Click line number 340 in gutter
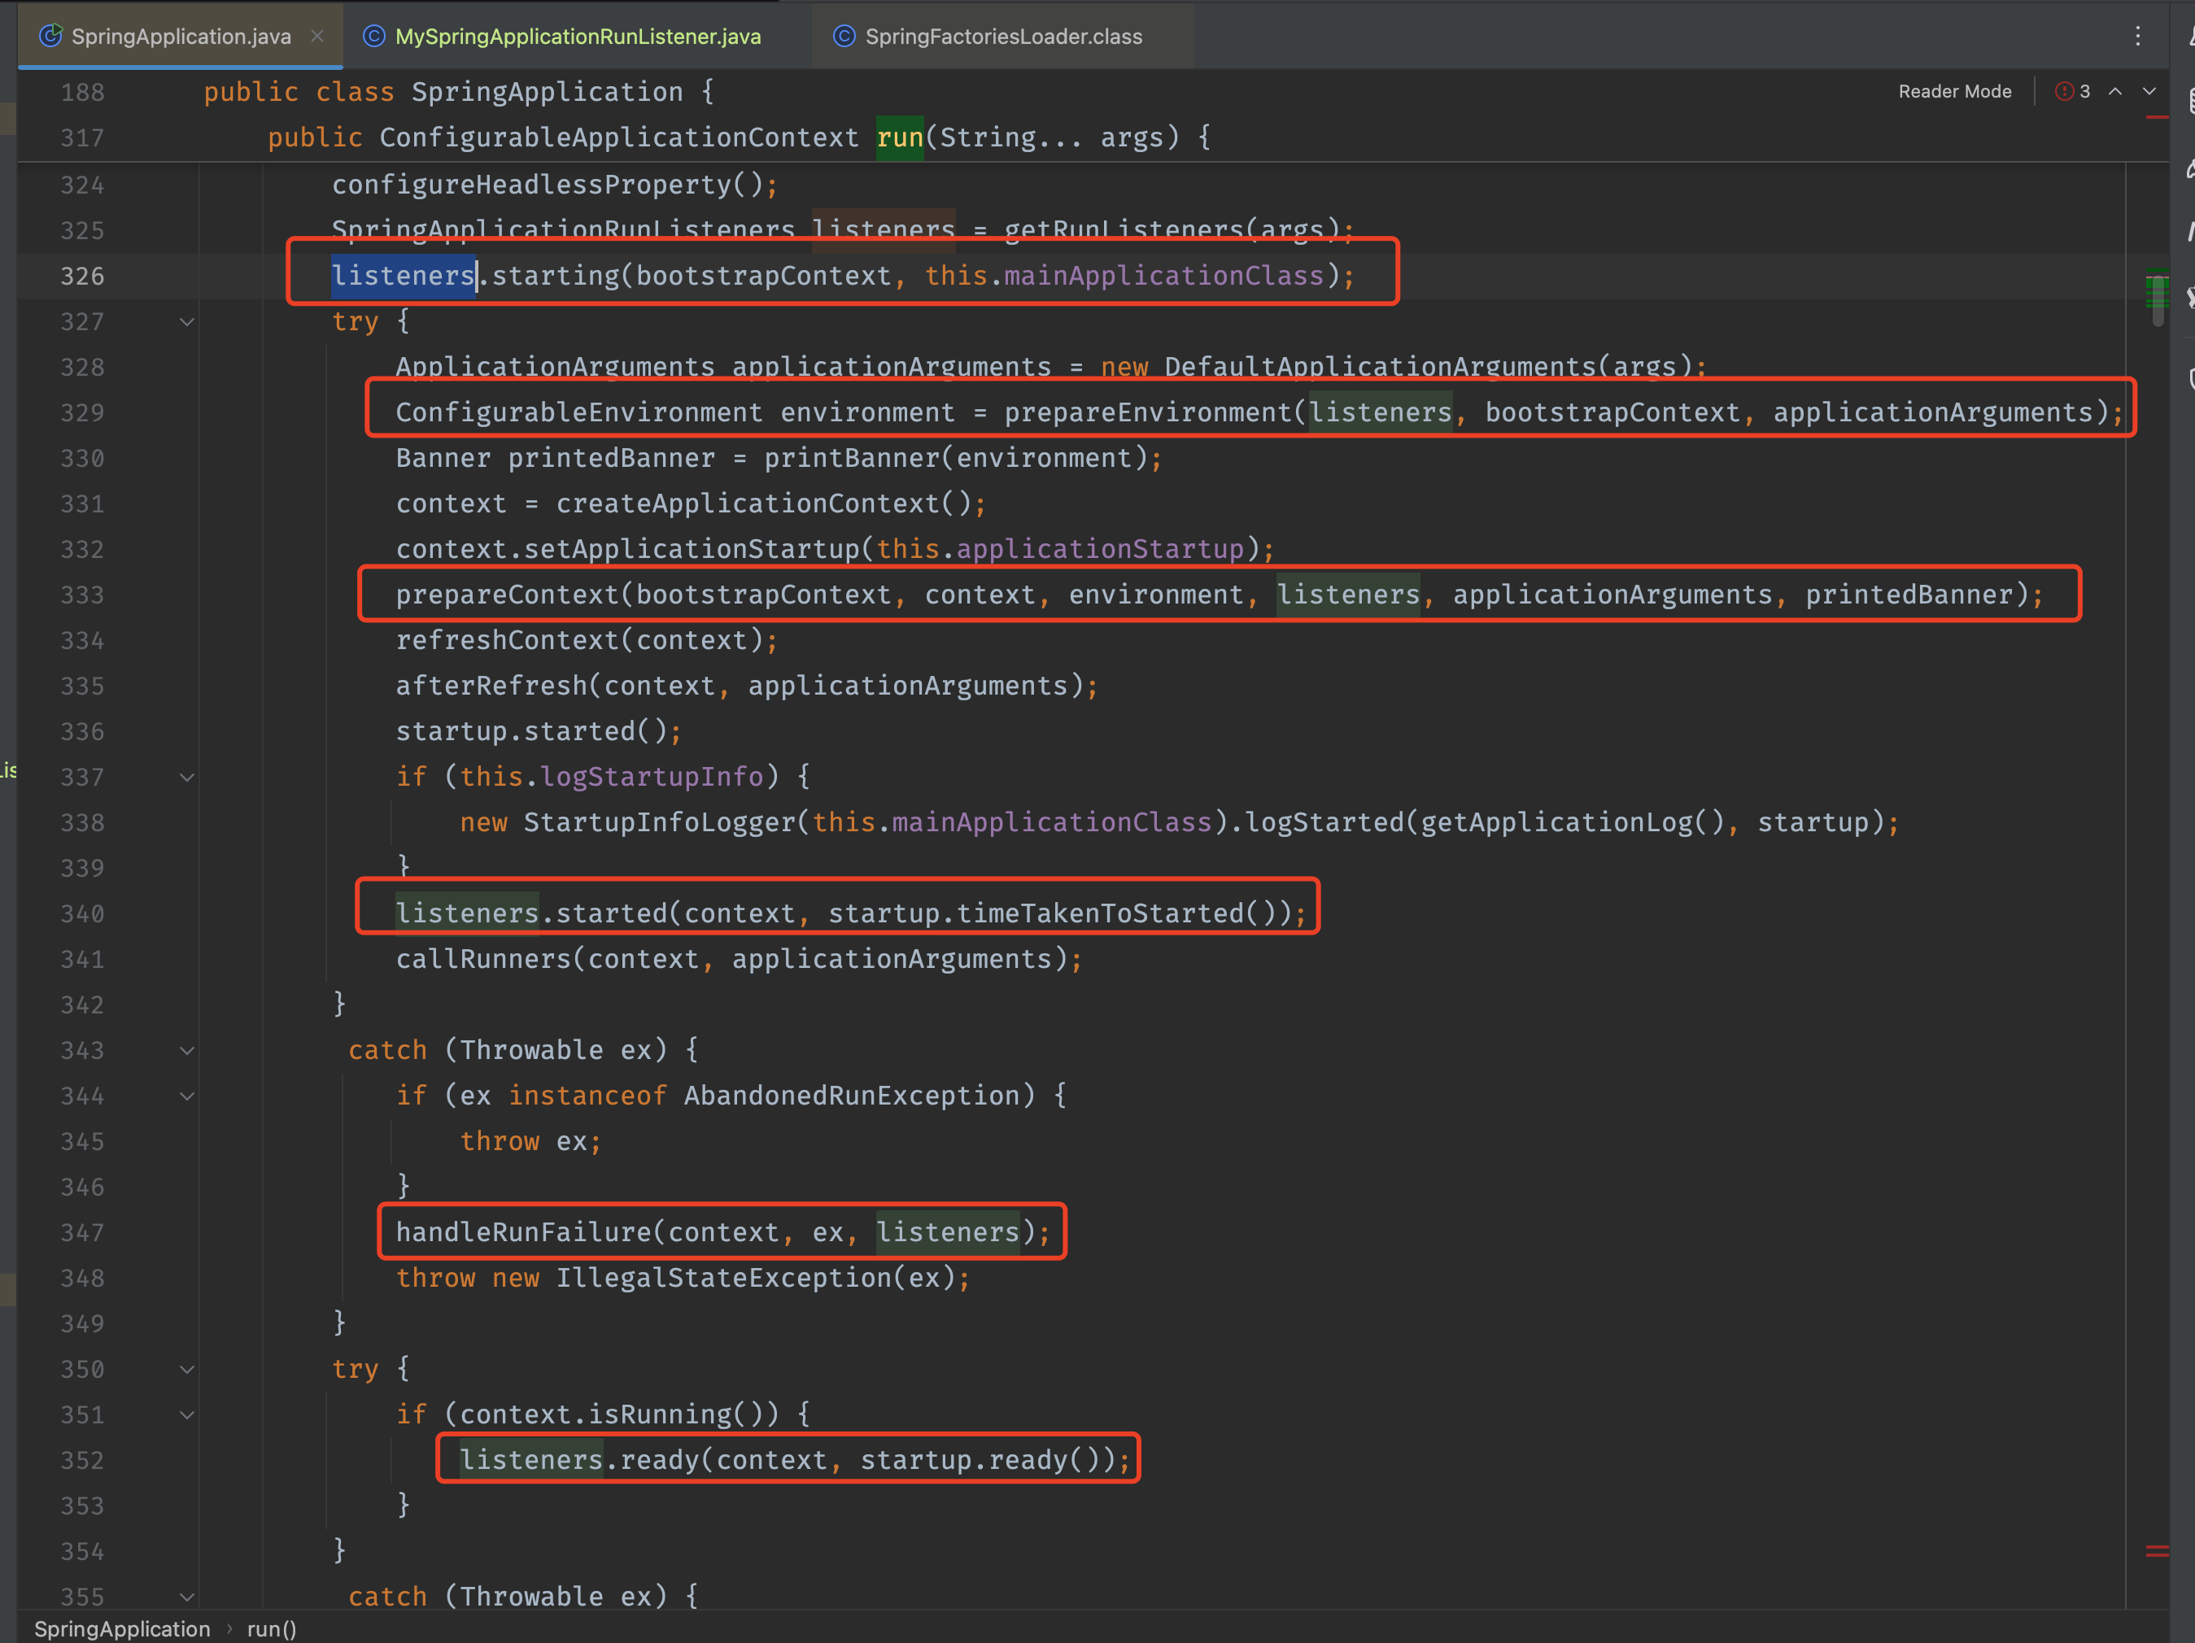2195x1643 pixels. pyautogui.click(x=82, y=913)
